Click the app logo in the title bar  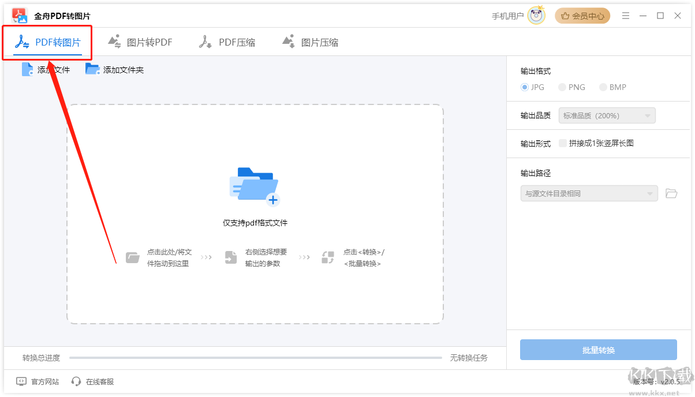click(x=20, y=15)
